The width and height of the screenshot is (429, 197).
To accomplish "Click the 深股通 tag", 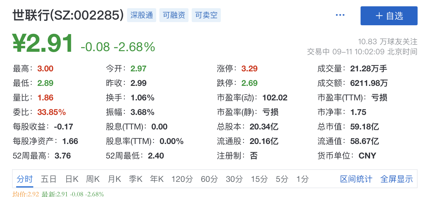I will point(142,15).
